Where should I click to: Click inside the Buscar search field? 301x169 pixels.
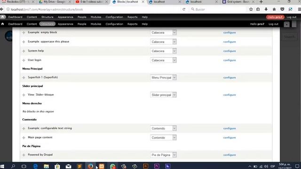point(218,9)
